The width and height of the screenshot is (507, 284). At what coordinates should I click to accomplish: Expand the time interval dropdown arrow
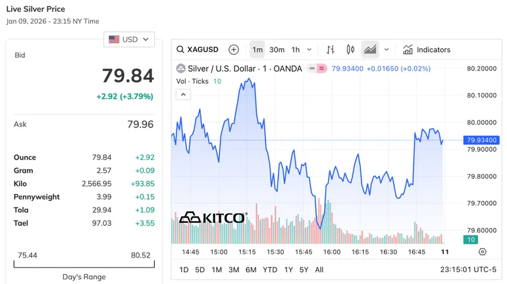(311, 49)
